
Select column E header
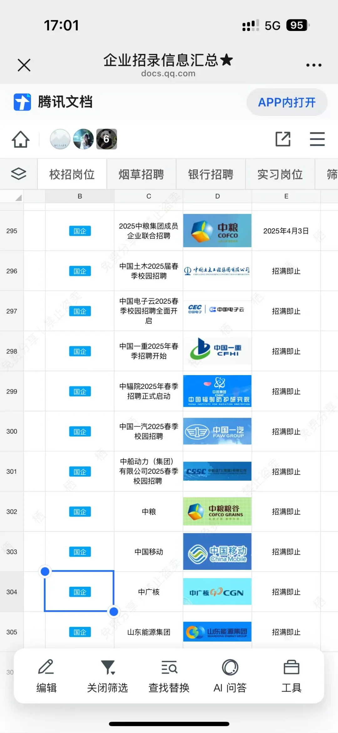pos(286,196)
